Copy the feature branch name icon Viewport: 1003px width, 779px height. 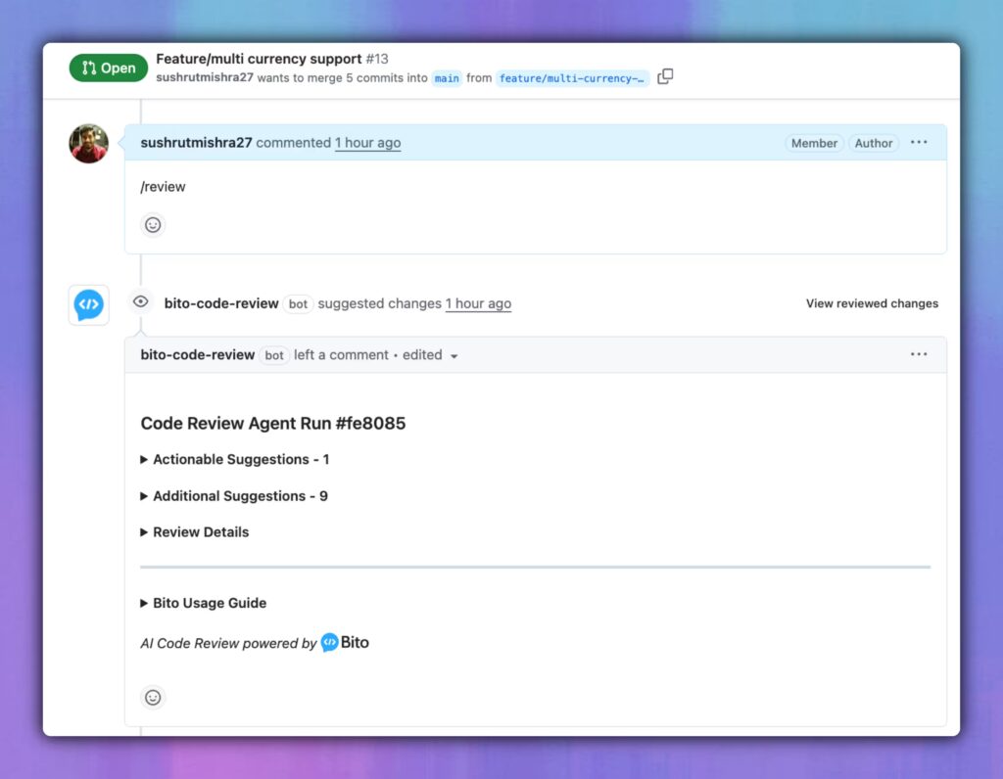[x=665, y=76]
